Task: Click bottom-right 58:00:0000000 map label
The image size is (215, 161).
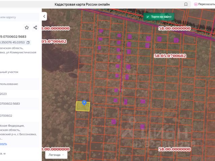Action: point(174,149)
